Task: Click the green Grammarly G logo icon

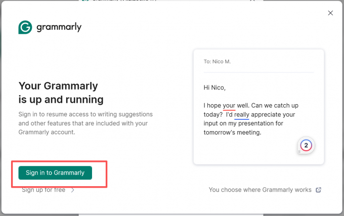Action: tap(25, 27)
